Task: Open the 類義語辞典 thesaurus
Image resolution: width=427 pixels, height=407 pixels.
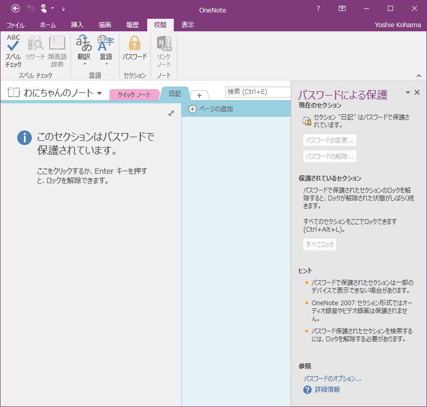Action: pos(57,51)
